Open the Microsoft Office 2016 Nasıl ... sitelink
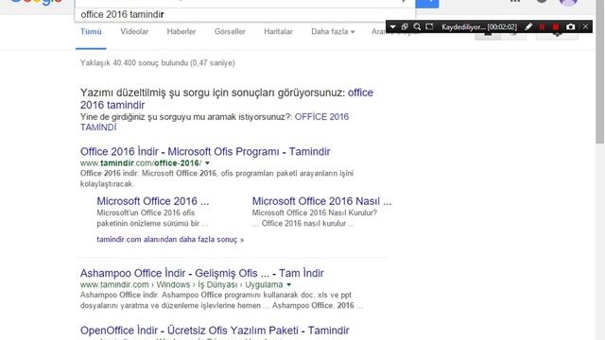Screen dimensions: 605x340 321,201
